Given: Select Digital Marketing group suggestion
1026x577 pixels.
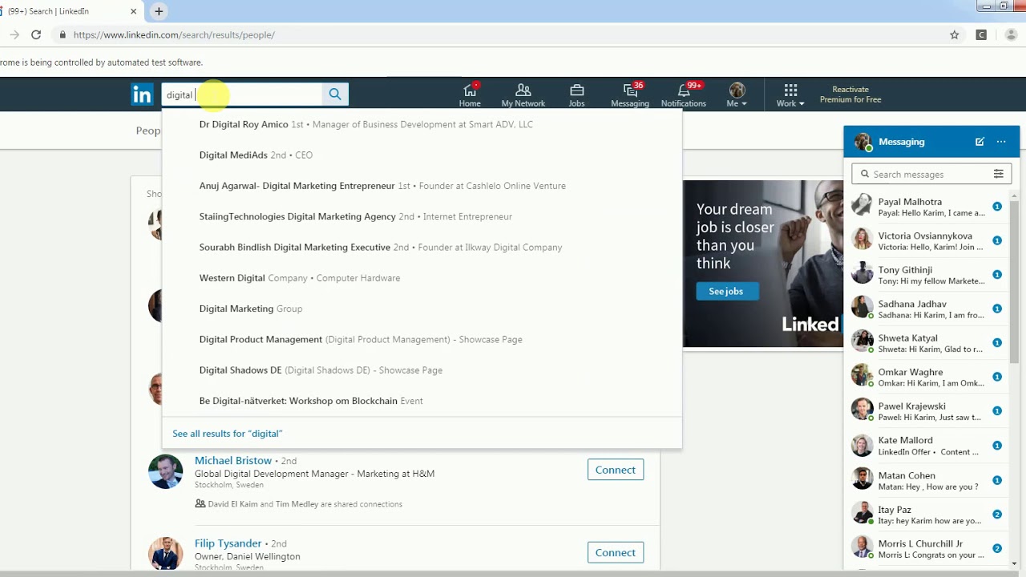Looking at the screenshot, I should [x=422, y=309].
